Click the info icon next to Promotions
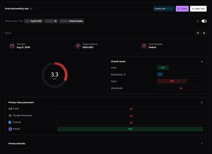Screen dimensions: 212x154 click(x=125, y=74)
